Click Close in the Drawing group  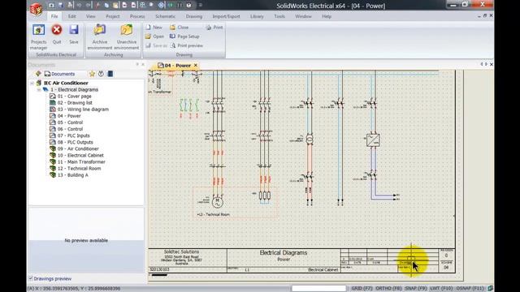[x=179, y=27]
